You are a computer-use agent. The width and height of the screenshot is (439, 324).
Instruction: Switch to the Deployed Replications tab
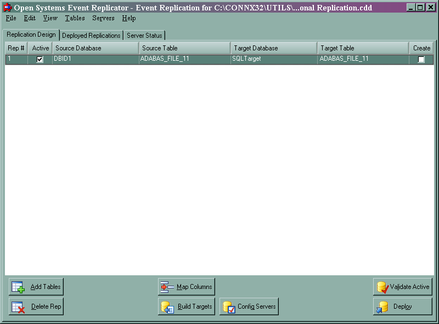(x=91, y=34)
